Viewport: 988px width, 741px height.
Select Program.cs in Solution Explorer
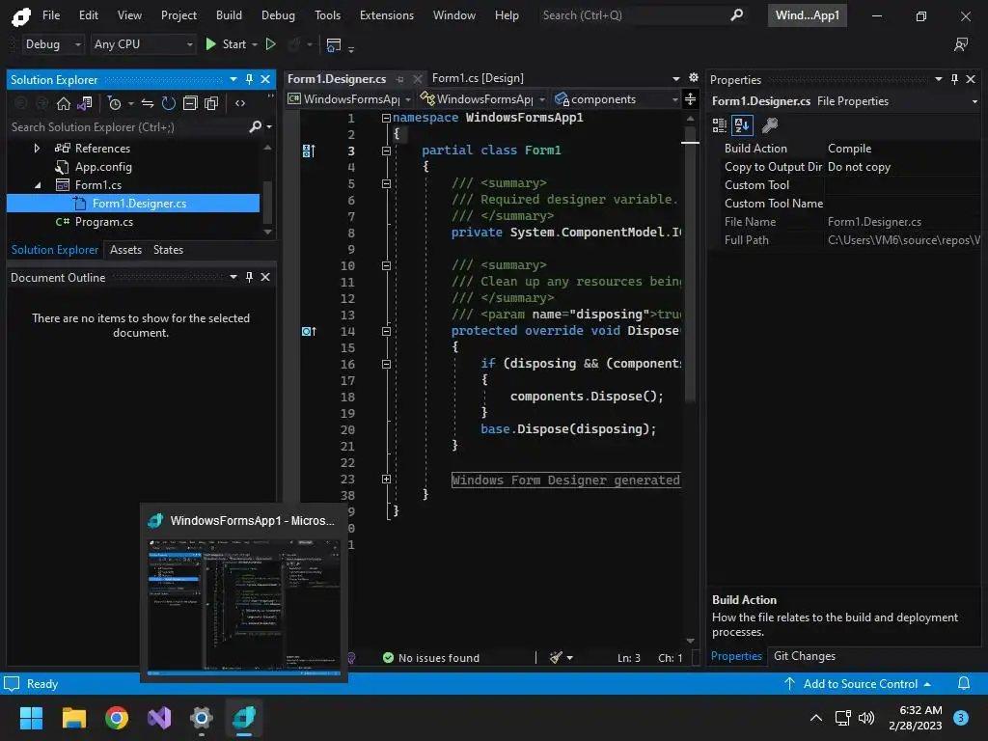click(104, 222)
